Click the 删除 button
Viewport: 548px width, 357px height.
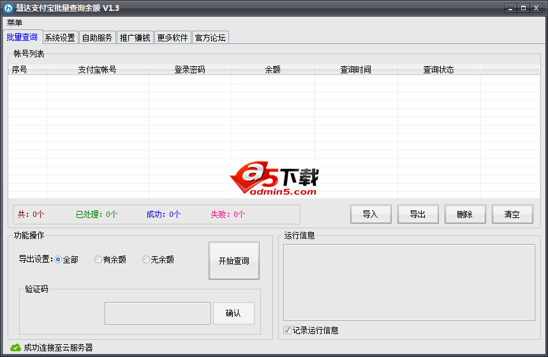point(465,214)
